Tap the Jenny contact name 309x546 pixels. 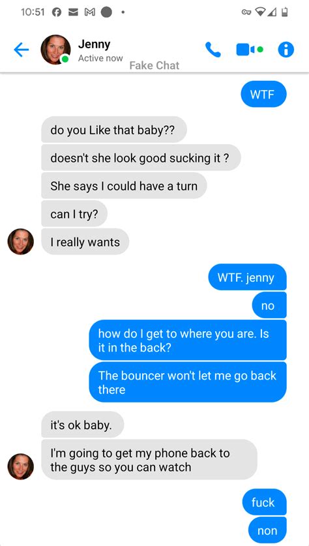click(x=94, y=44)
